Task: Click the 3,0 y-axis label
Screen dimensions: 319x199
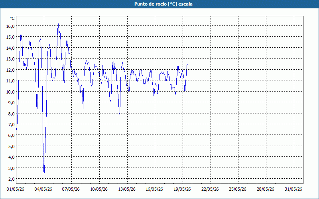Action: [x=12, y=168]
